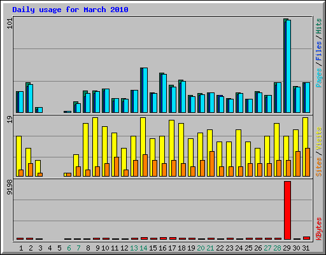Click the green day '20' weekend label
The width and height of the screenshot is (326, 255).
tap(201, 248)
